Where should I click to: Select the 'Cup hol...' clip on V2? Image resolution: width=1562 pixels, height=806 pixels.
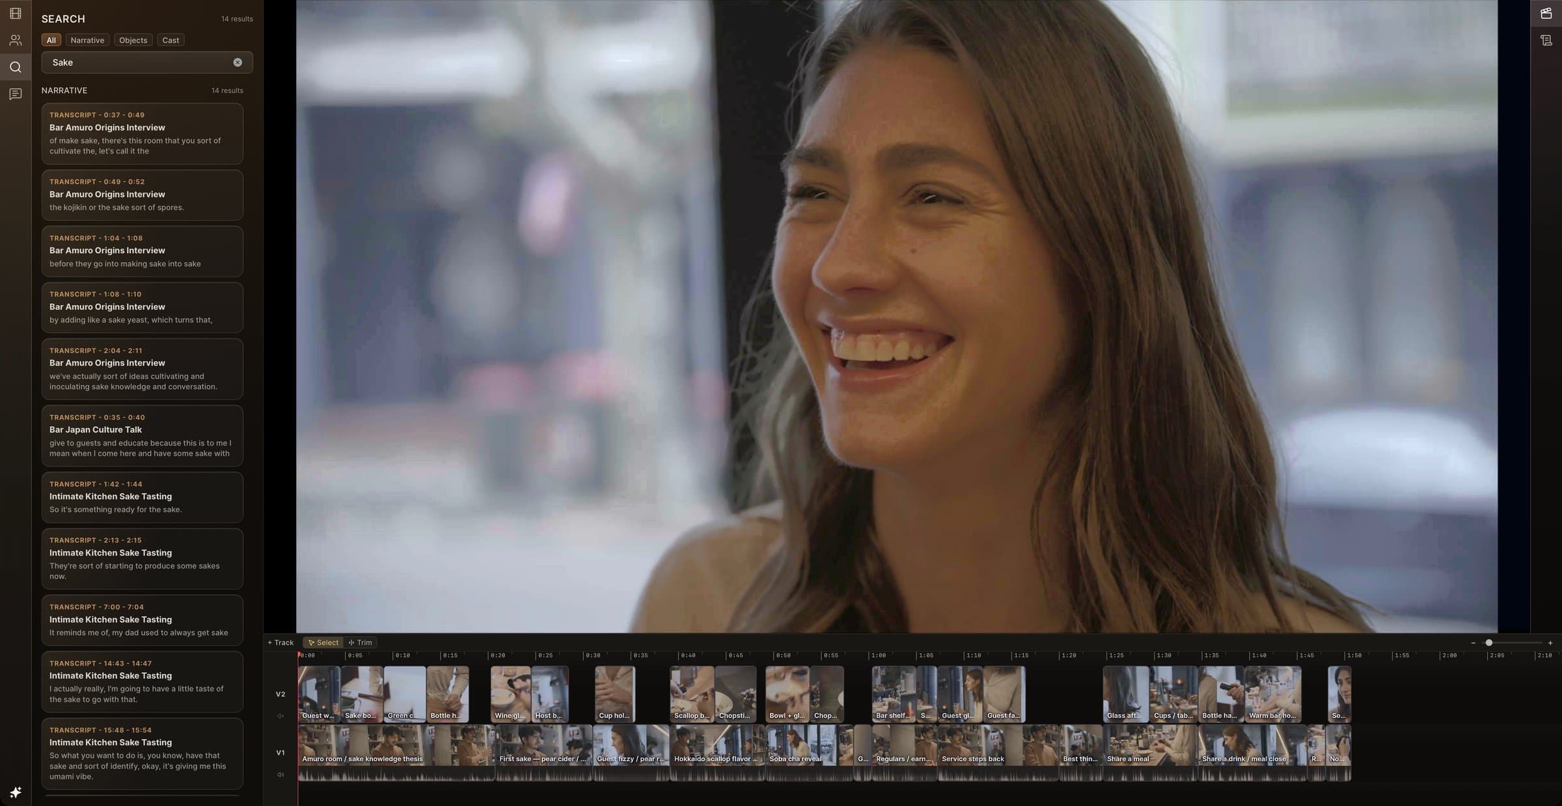point(615,693)
